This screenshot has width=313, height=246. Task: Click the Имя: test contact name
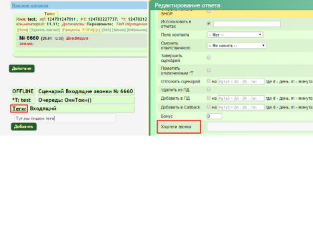[x=26, y=19]
